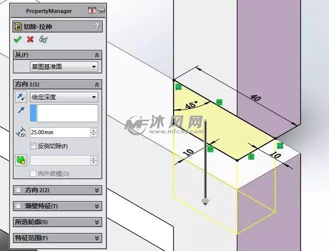The height and width of the screenshot is (251, 329).
Task: Open help via the question mark
Action: coord(97,26)
